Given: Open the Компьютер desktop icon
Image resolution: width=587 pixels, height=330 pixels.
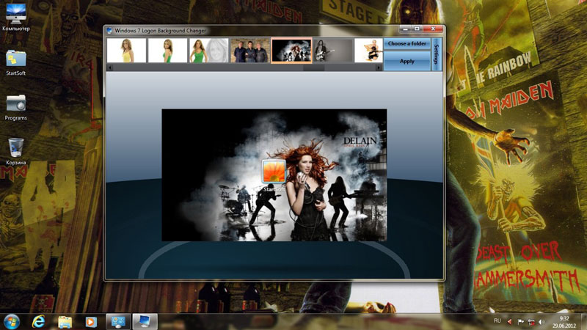Looking at the screenshot, I should (15, 15).
